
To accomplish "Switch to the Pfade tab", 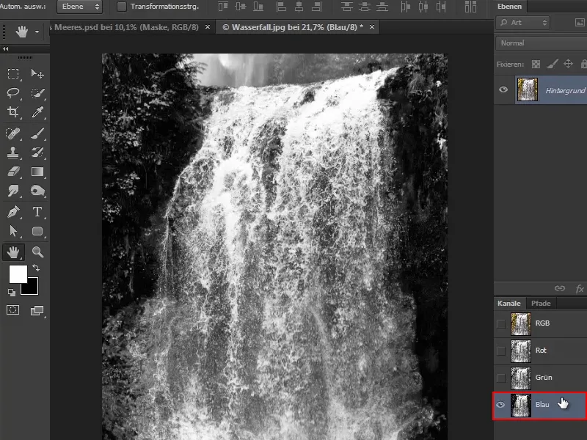I will pyautogui.click(x=541, y=303).
